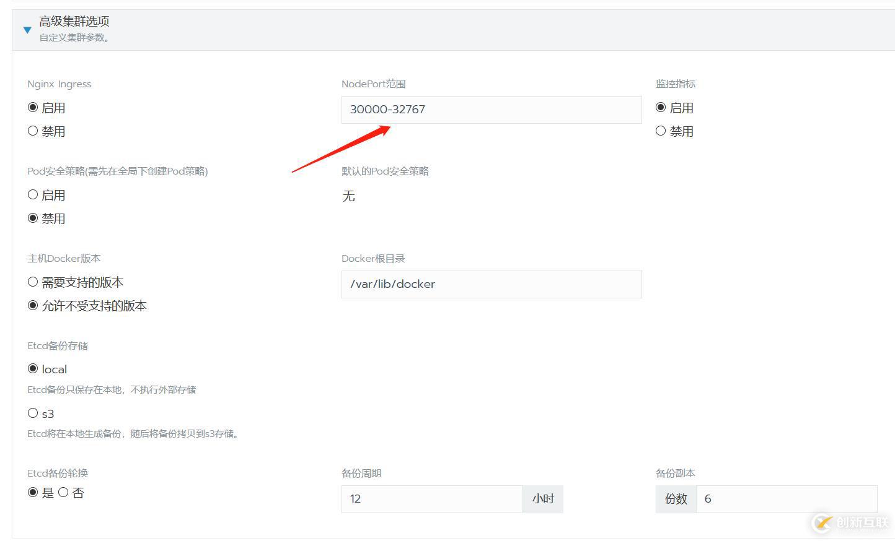Select 允许不受支持的版本 radio button
This screenshot has width=895, height=541.
tap(33, 306)
